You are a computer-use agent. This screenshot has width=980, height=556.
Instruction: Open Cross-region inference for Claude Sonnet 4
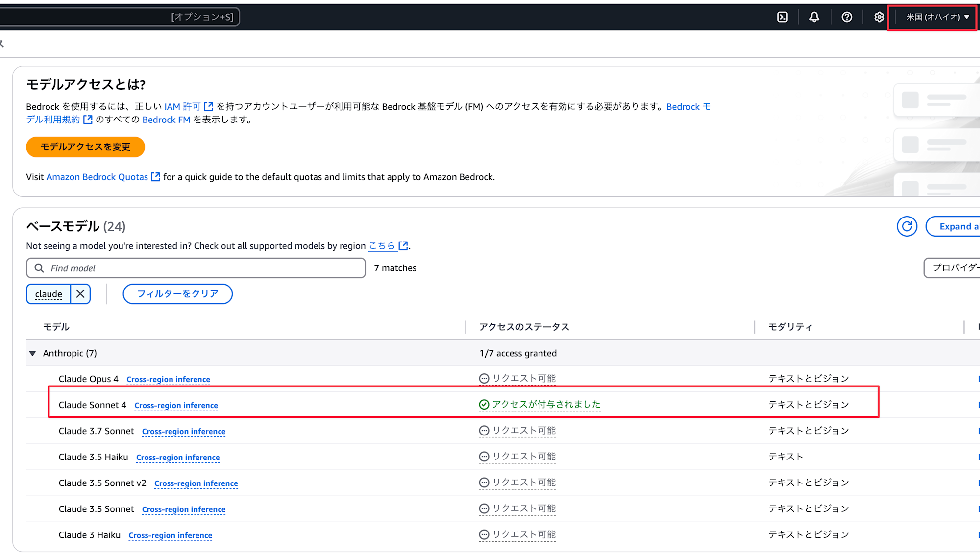click(x=176, y=406)
